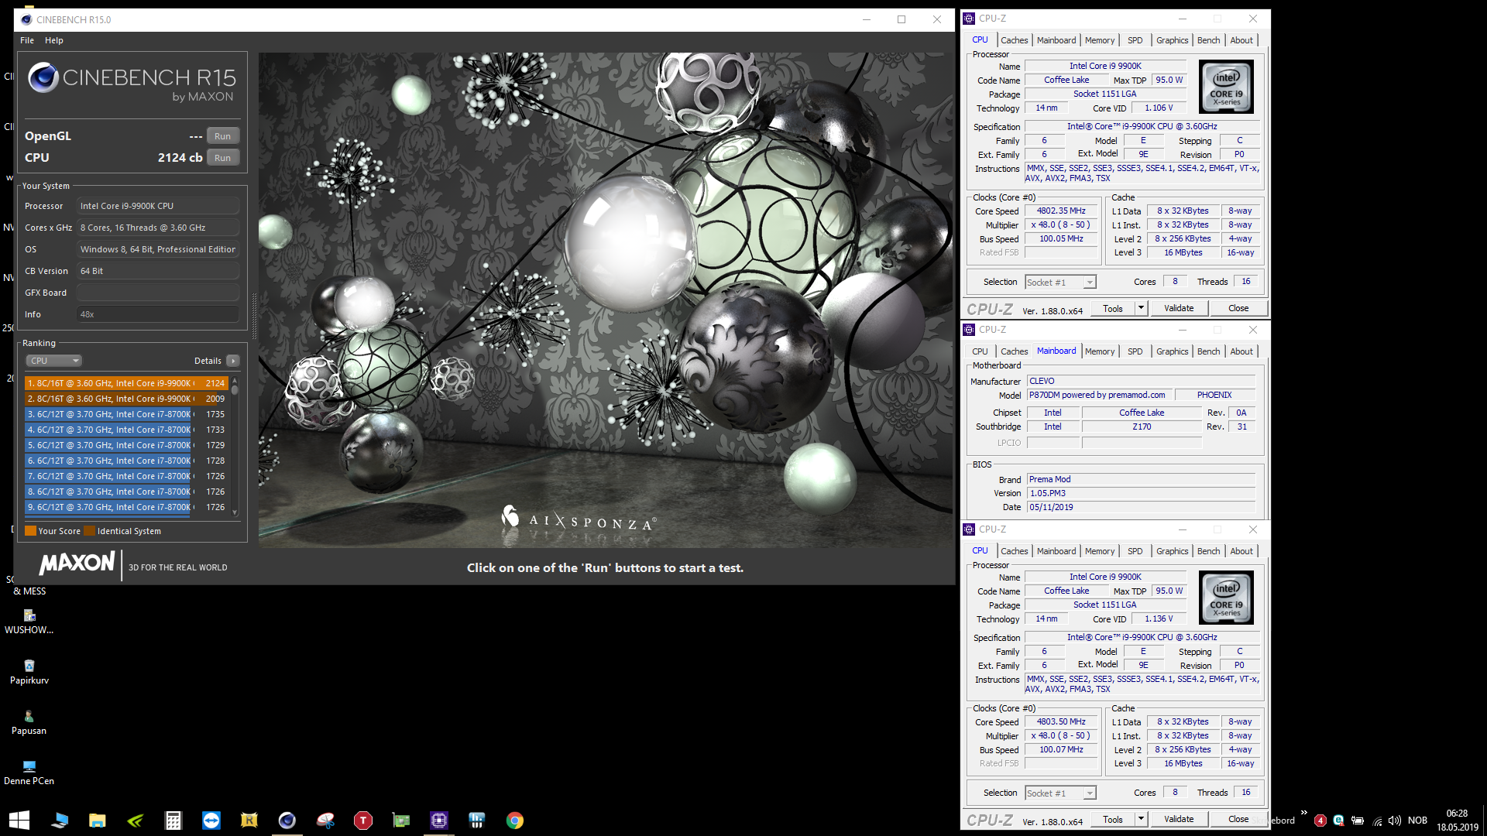Select ranking entry 2 scoring 2009
Viewport: 1487px width, 836px height.
[x=126, y=399]
